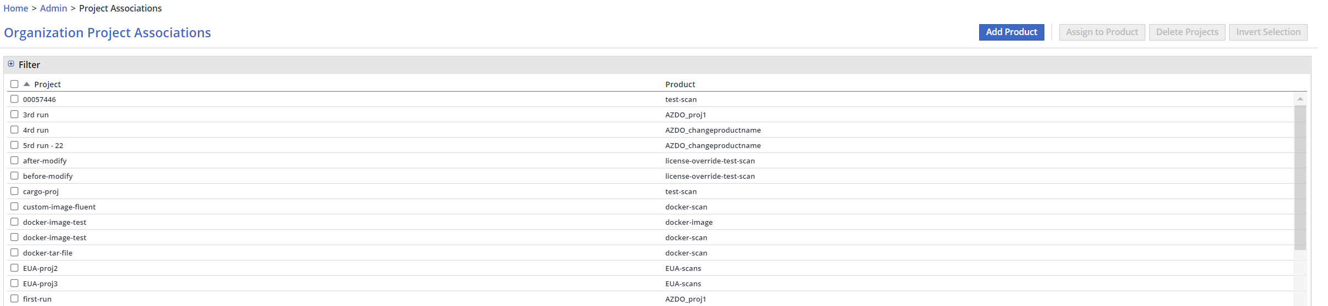The width and height of the screenshot is (1328, 306).
Task: Sort by the Project column header
Action: coord(47,84)
